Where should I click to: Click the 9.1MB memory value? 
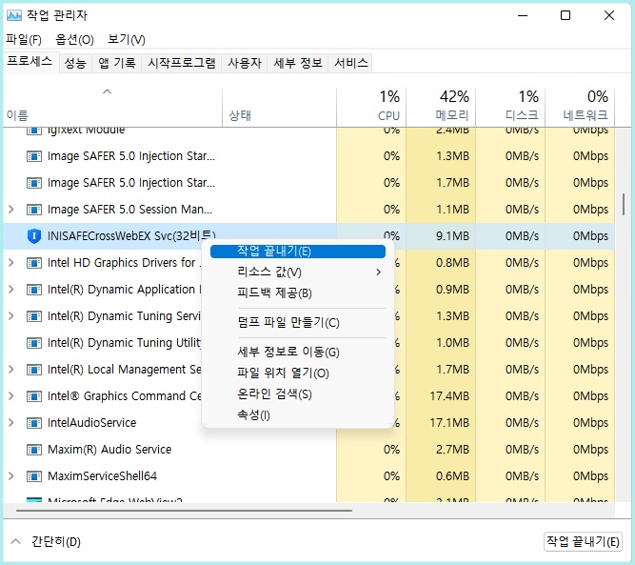coord(452,236)
